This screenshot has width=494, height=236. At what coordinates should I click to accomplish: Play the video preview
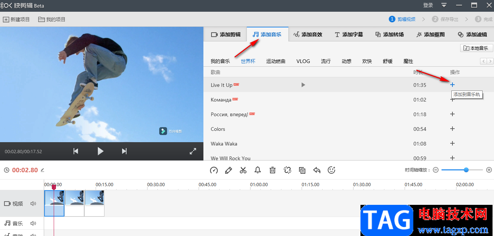100,151
